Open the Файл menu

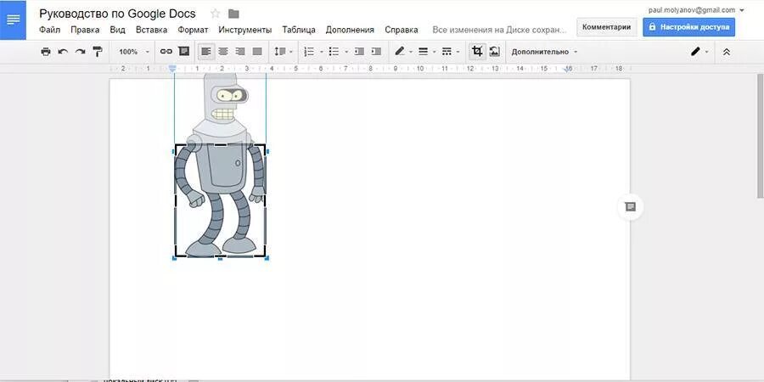pyautogui.click(x=50, y=30)
